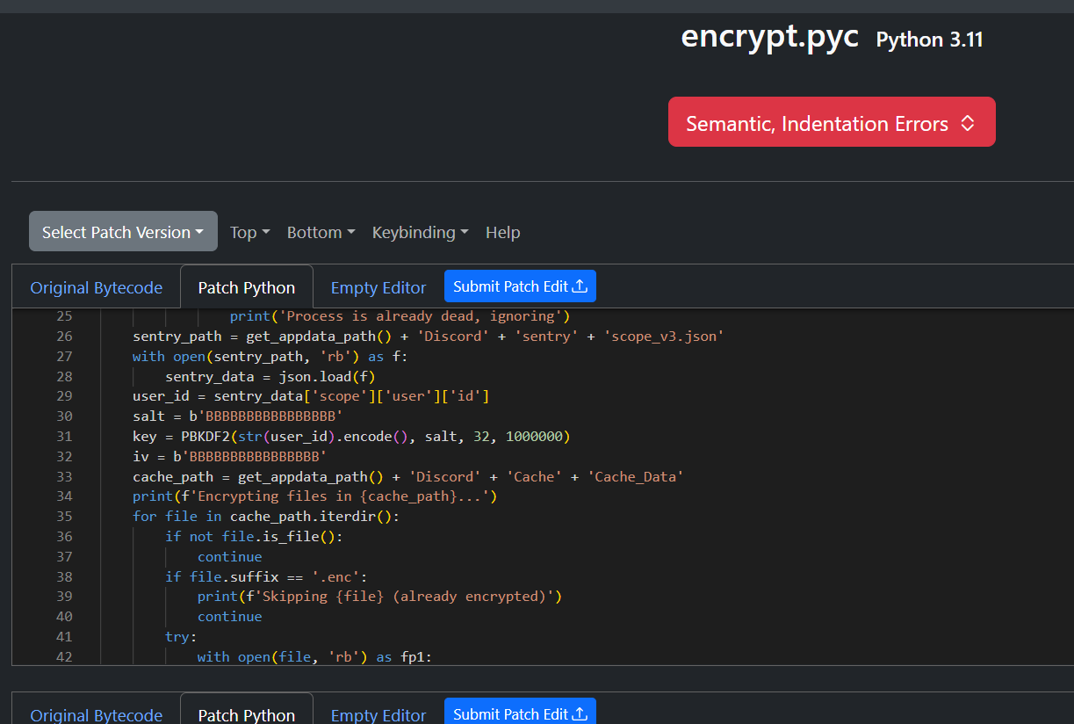The image size is (1074, 724).
Task: Open the Help menu item
Action: click(503, 232)
